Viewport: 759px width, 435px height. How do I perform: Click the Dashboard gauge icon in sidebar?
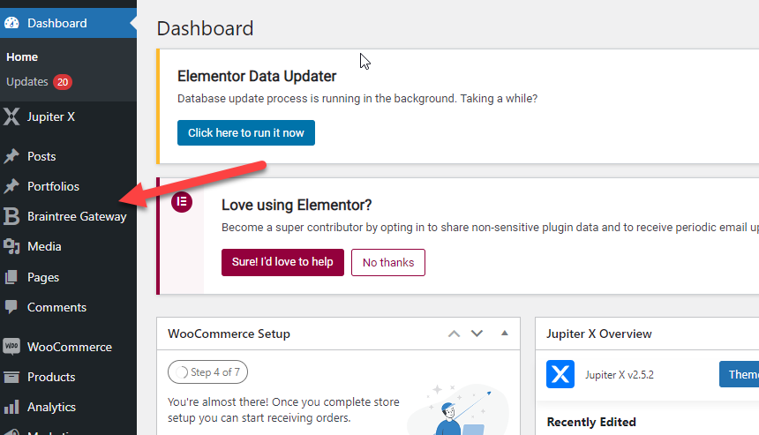pyautogui.click(x=11, y=23)
